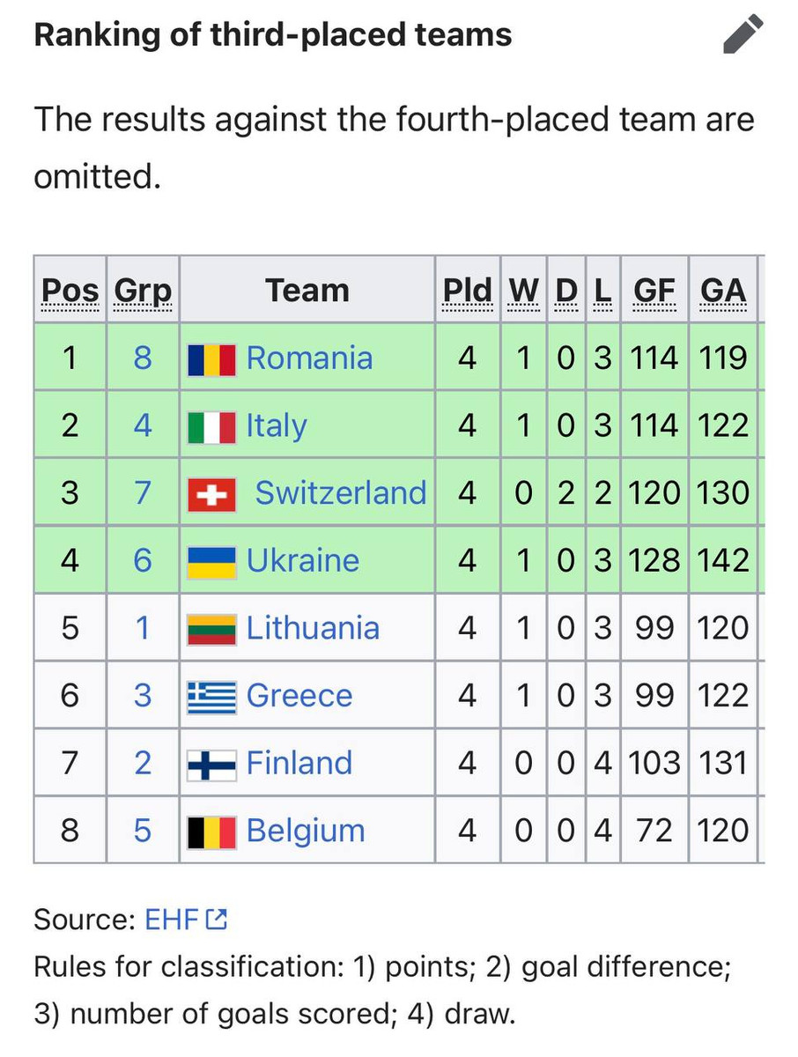Click the GF column header
The image size is (798, 1057).
pyautogui.click(x=654, y=291)
